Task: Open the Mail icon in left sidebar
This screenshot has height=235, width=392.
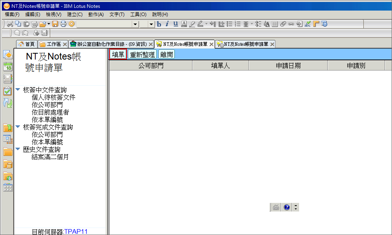Action: pos(7,55)
